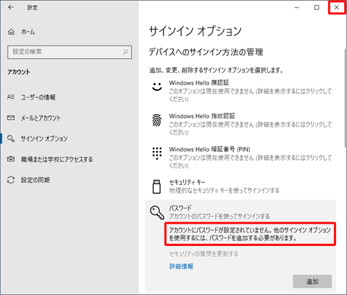Image resolution: width=347 pixels, height=295 pixels.
Task: Click the sync arrows icon
Action: point(10,180)
